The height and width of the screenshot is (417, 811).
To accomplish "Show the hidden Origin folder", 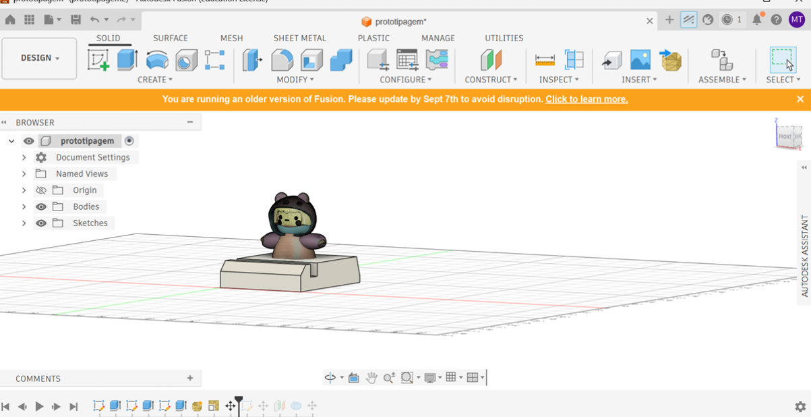I will point(41,190).
